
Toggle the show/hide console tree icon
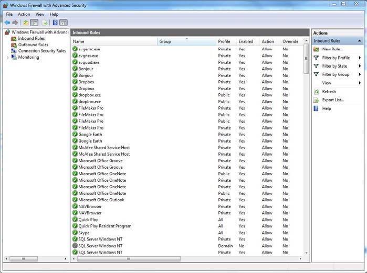(34, 23)
